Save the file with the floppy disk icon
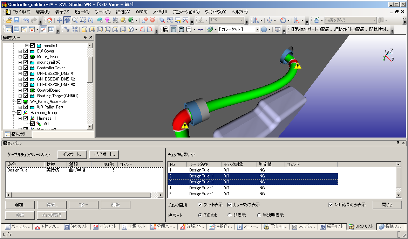The image size is (408, 239). (16, 20)
